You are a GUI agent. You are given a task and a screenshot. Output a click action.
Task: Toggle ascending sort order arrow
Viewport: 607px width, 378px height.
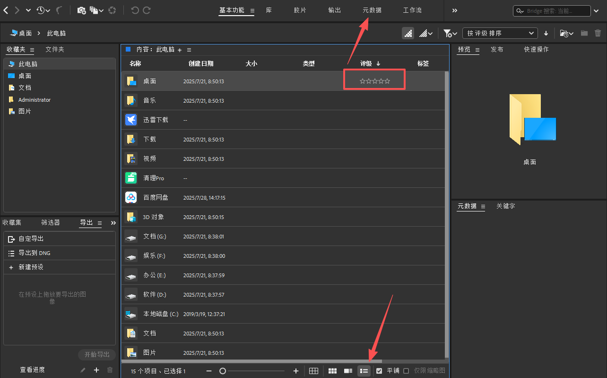coord(546,33)
